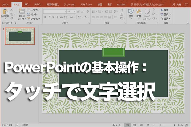Click the リセット button
The height and width of the screenshot is (127, 191).
tap(32, 14)
